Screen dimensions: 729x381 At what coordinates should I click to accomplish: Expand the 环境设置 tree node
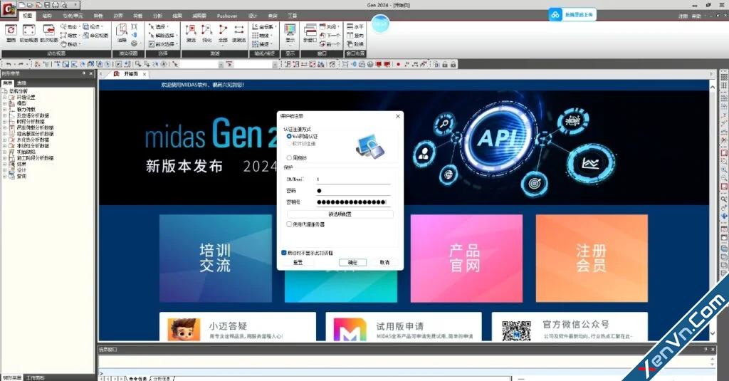(x=5, y=98)
